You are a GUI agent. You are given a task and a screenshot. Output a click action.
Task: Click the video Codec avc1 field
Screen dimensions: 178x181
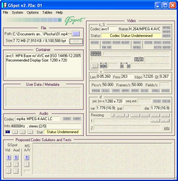(x=109, y=29)
